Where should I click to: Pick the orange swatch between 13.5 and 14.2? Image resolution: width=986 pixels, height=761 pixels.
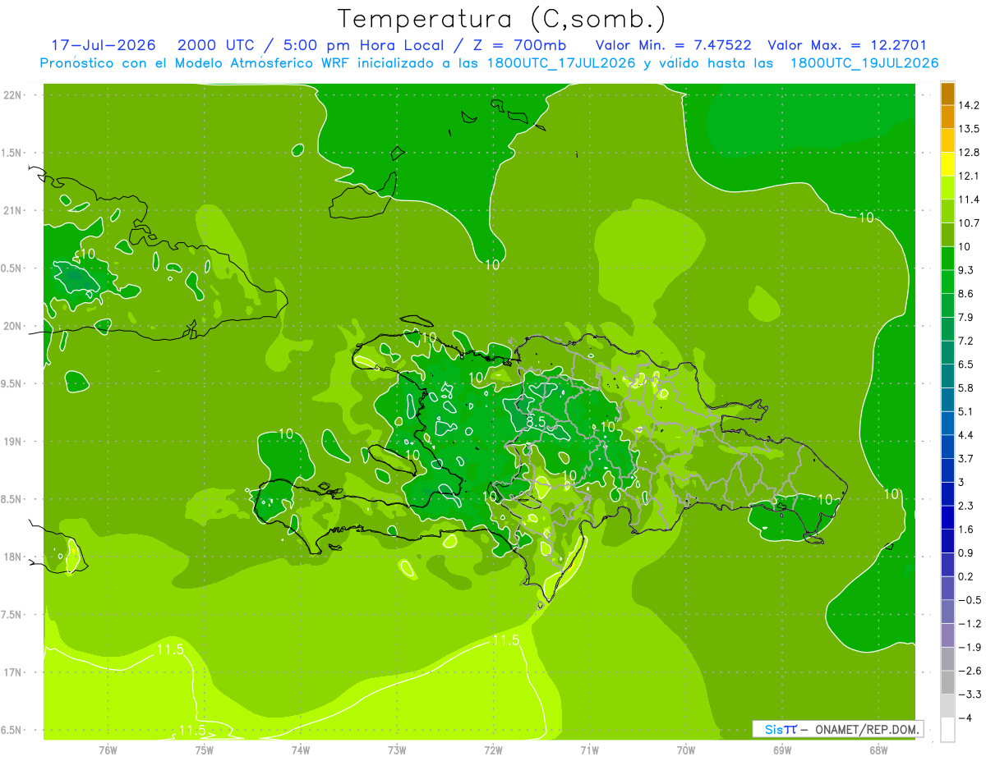click(x=947, y=117)
